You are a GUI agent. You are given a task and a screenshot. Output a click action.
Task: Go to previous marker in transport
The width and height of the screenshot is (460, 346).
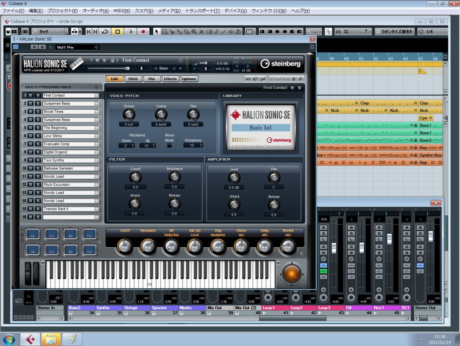point(88,32)
